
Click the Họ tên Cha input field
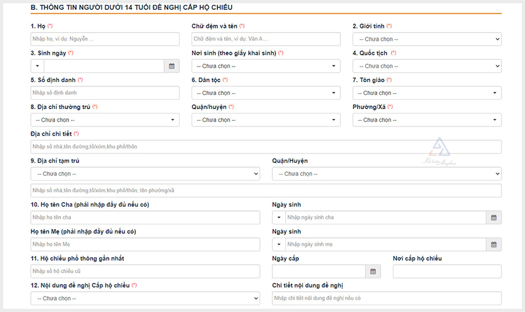point(145,218)
